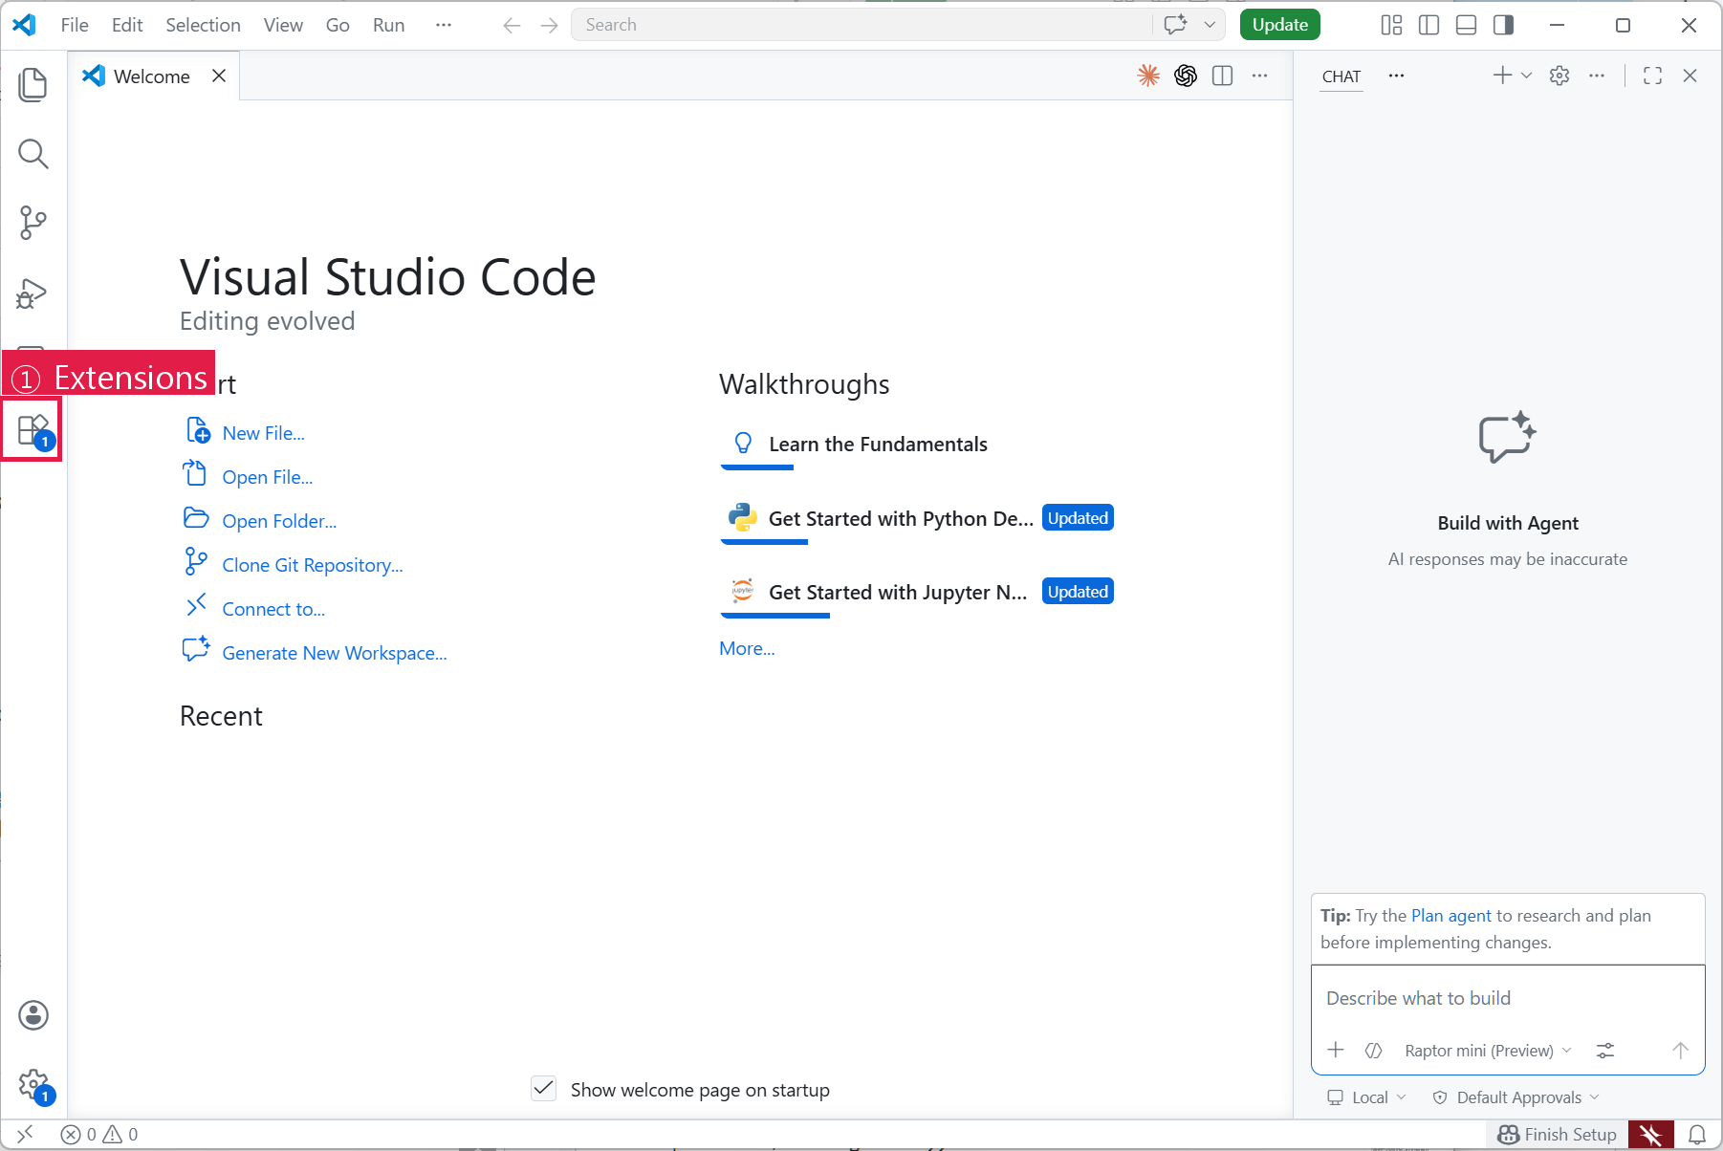
Task: Open the View menu
Action: tap(283, 25)
